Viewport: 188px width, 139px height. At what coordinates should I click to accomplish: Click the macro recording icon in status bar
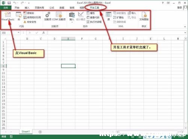[x=11, y=137]
